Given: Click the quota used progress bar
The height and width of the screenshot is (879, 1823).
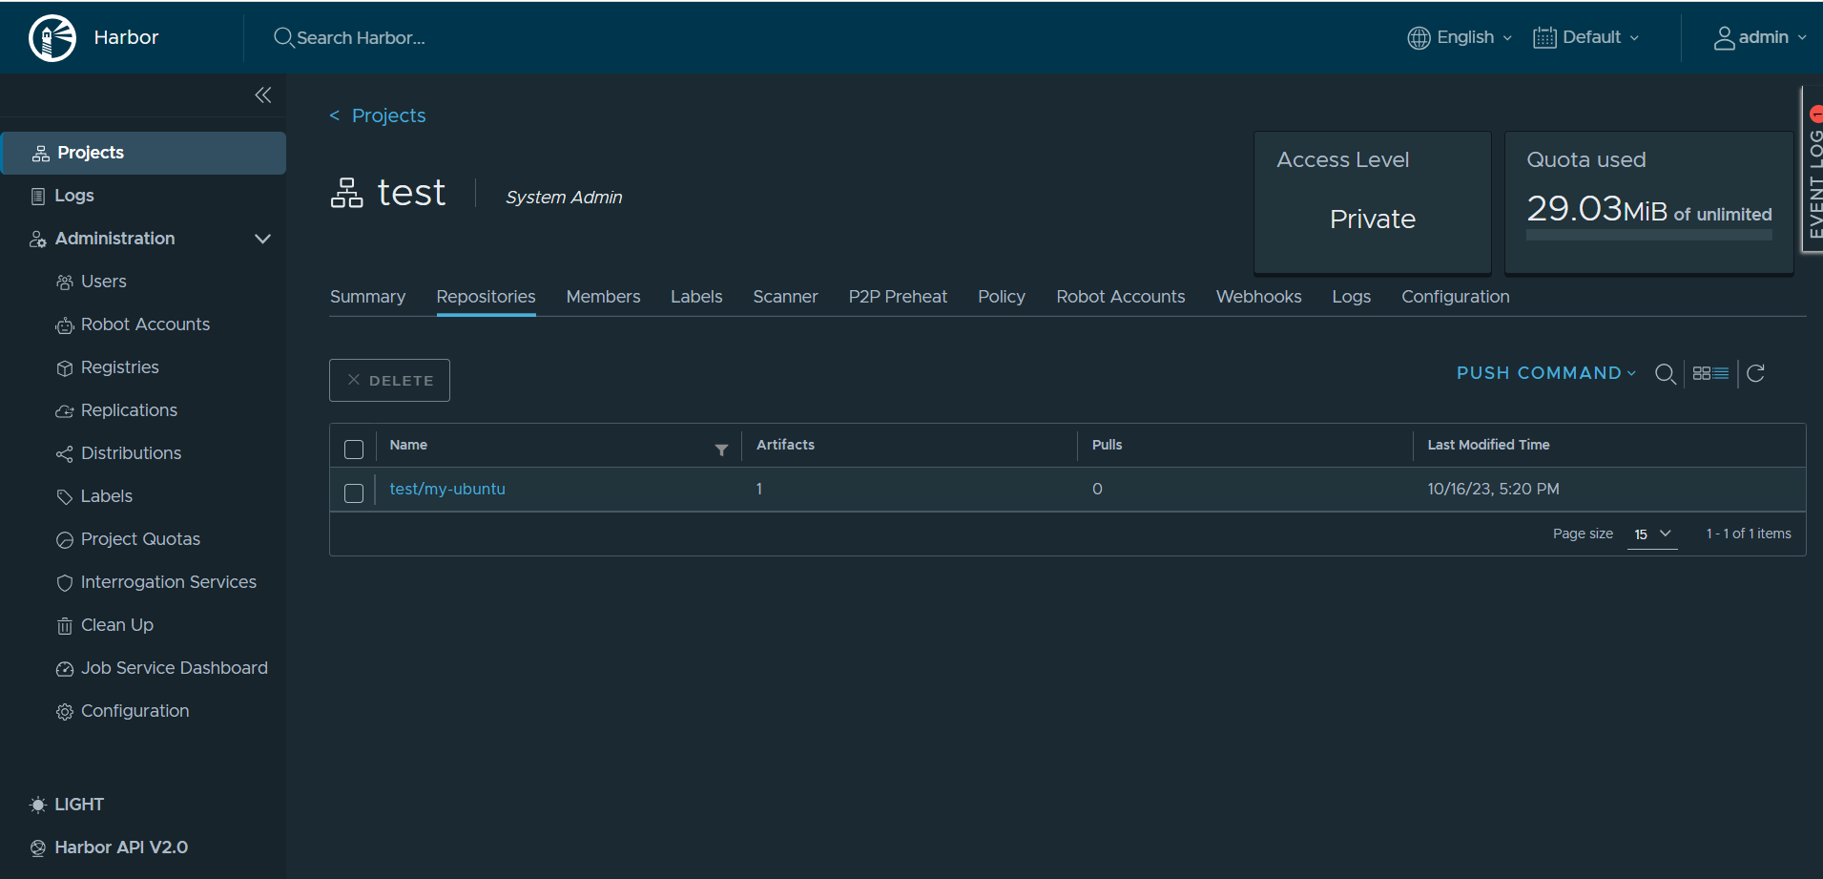Looking at the screenshot, I should pyautogui.click(x=1649, y=235).
